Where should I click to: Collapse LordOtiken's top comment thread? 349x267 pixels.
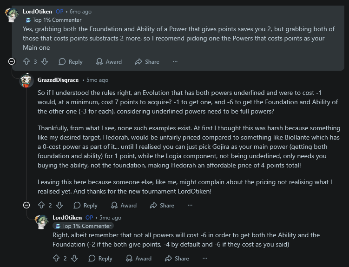point(12,61)
